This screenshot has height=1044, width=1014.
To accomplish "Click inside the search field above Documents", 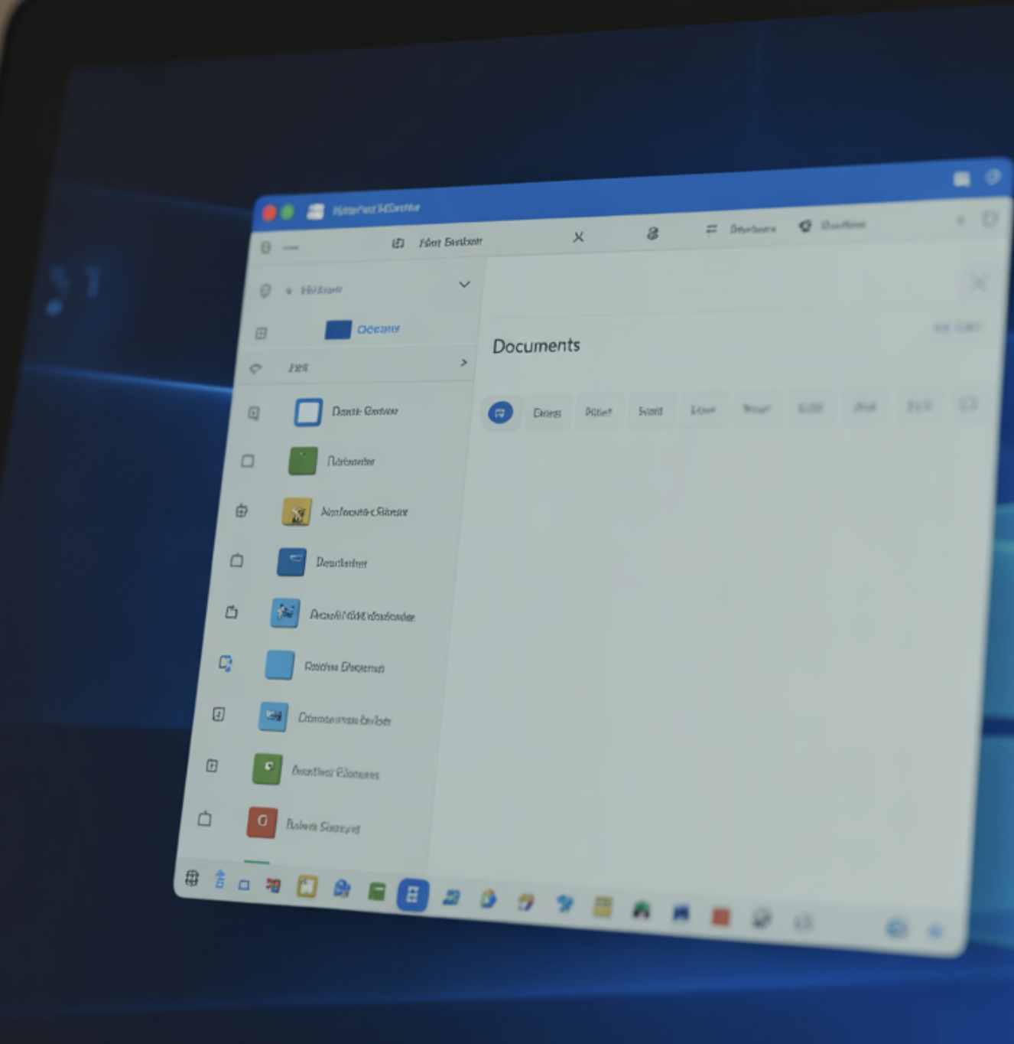I will point(726,285).
